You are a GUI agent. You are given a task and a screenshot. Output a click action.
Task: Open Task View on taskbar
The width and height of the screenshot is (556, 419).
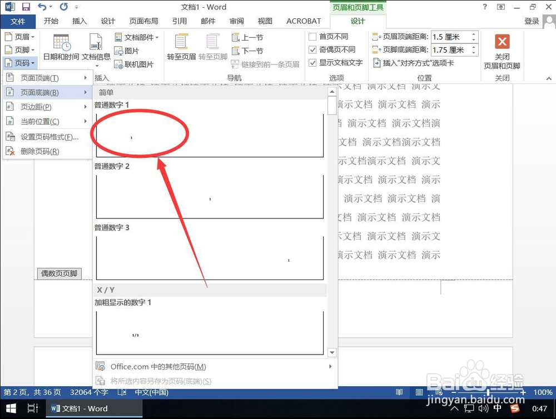(33, 408)
